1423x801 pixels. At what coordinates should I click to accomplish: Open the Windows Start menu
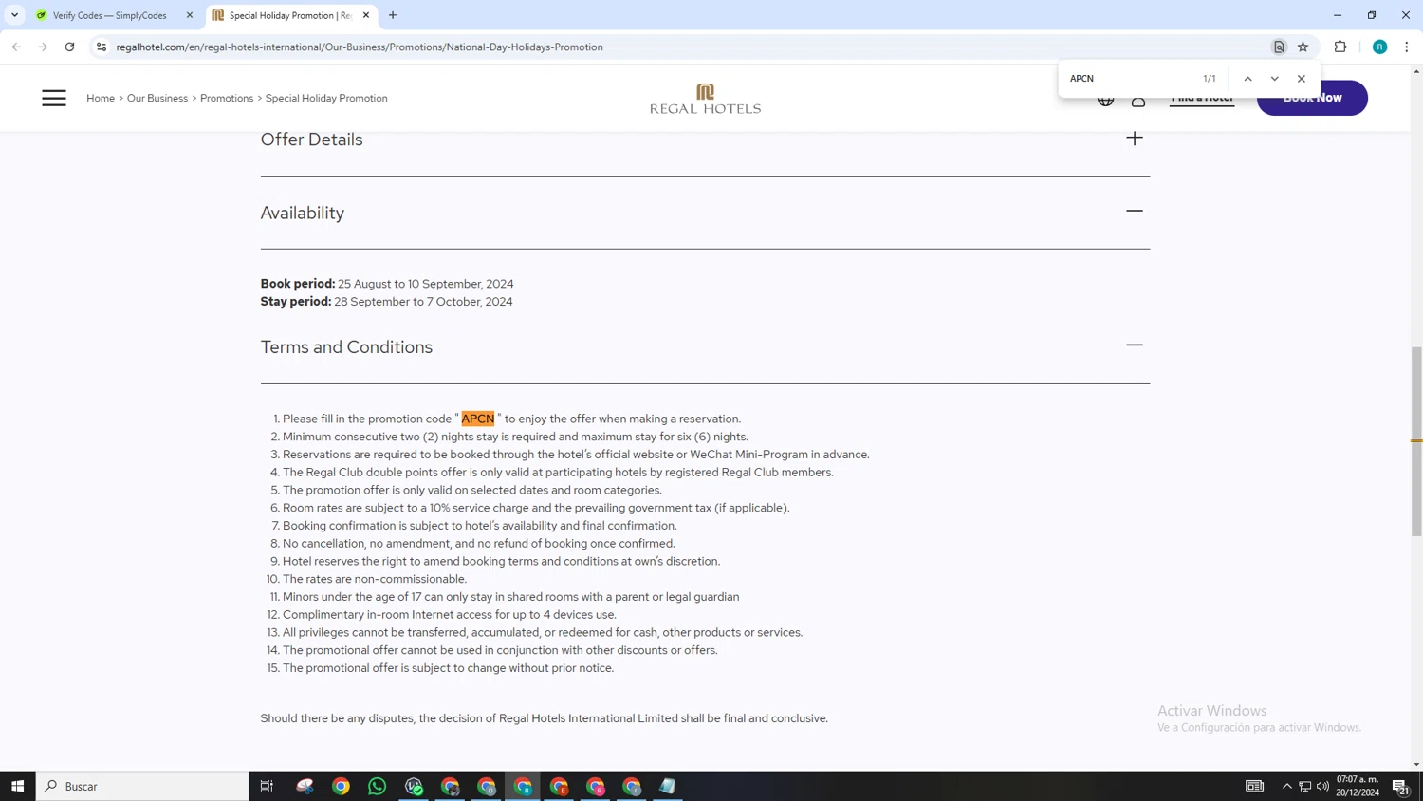17,786
